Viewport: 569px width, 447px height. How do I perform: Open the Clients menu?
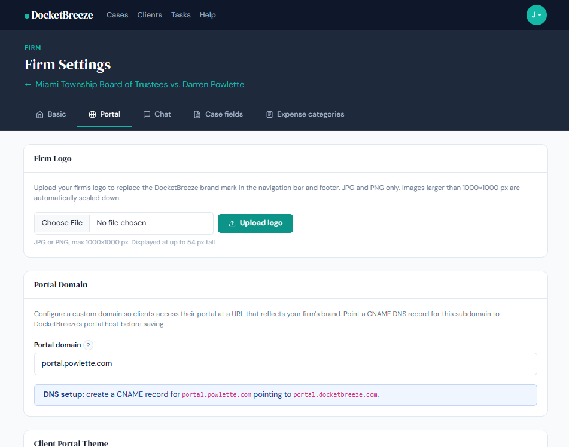150,15
